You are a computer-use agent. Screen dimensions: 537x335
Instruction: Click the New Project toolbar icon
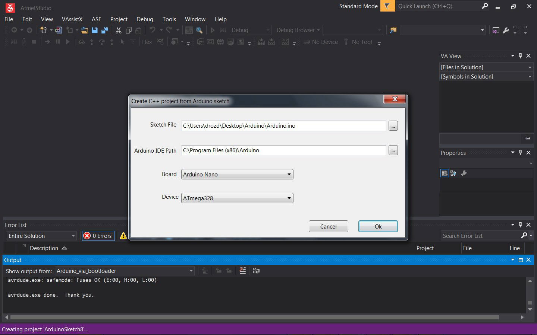44,30
